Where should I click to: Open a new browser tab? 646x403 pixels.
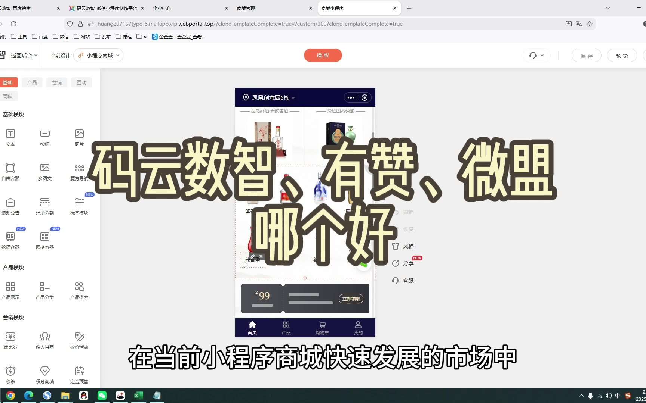(409, 8)
